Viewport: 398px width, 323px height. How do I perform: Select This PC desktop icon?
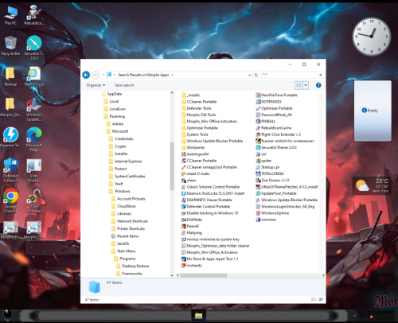point(10,15)
